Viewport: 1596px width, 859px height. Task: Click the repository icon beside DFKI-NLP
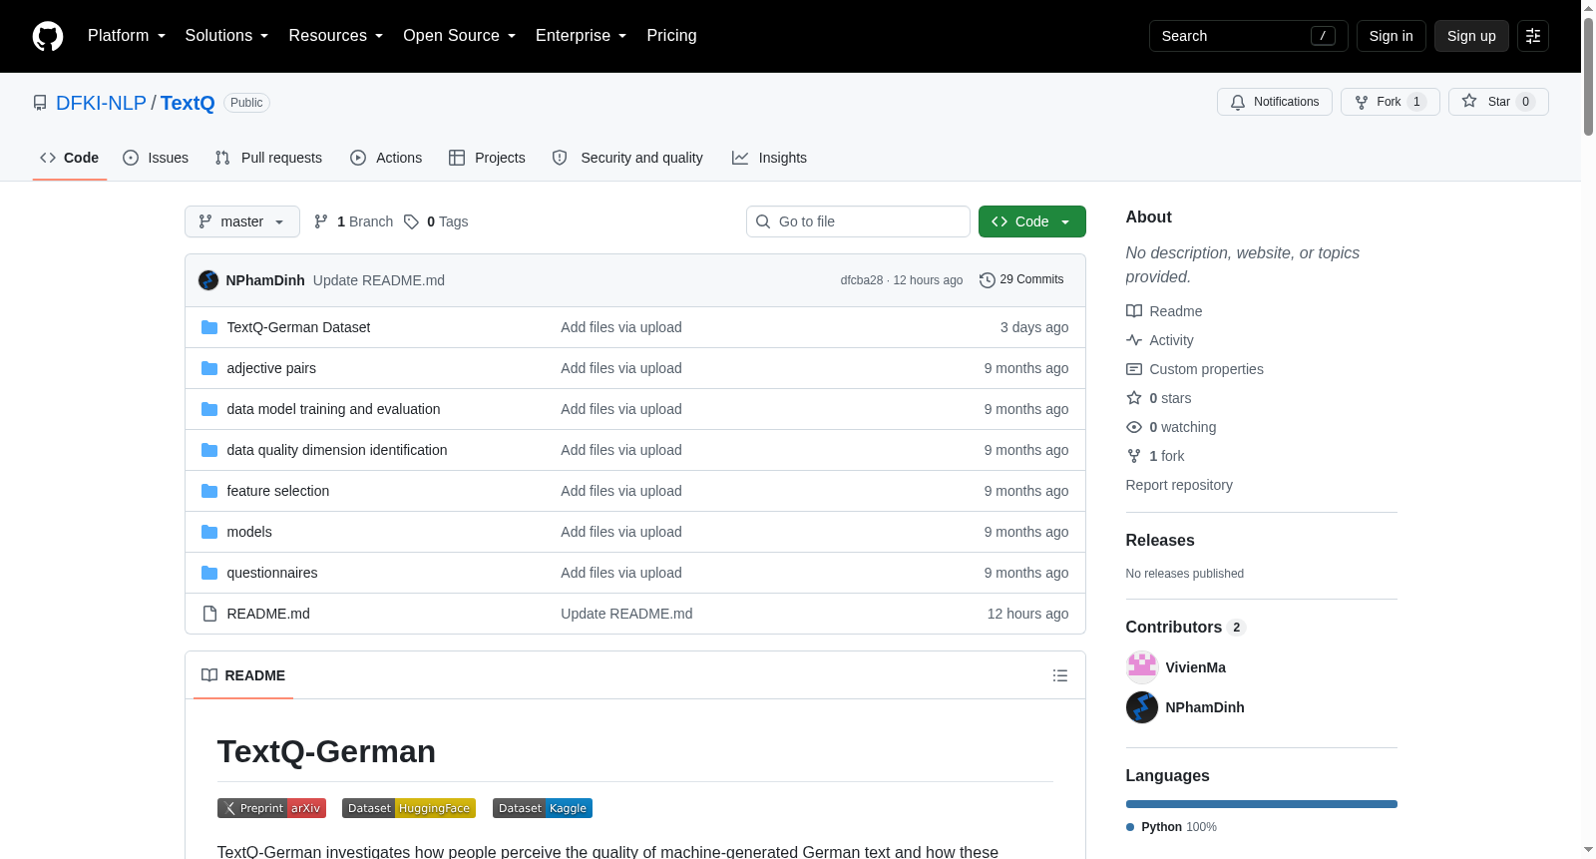40,103
